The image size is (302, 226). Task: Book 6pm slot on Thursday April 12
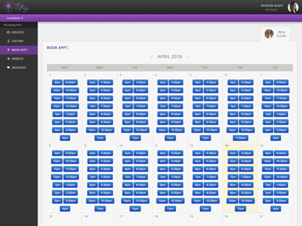point(198,169)
